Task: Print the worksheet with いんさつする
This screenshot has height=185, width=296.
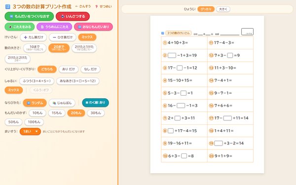Action: click(x=73, y=16)
